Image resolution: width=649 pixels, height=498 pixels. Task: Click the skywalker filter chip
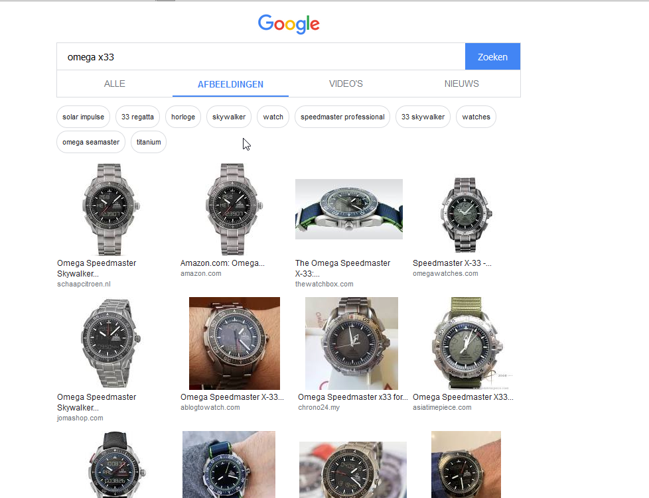tap(229, 117)
